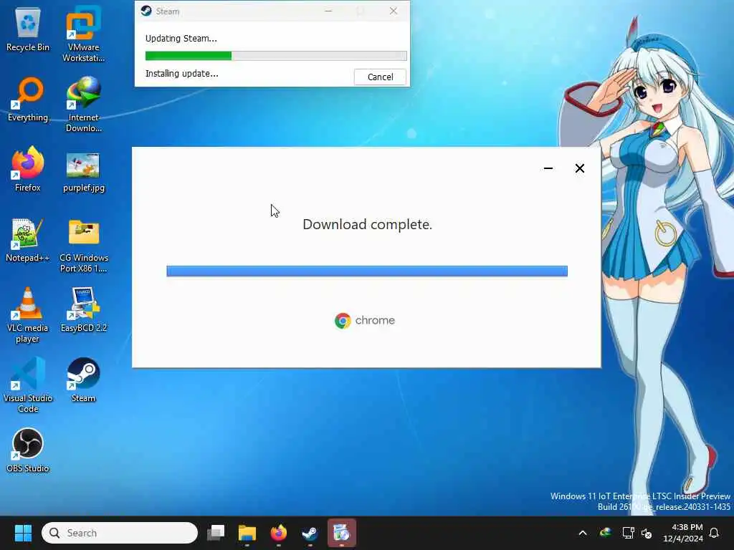Viewport: 734px width, 550px height.
Task: Select the VLC media player shortcut
Action: pos(28,315)
